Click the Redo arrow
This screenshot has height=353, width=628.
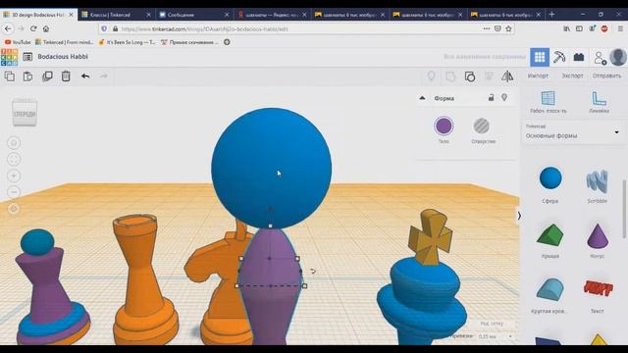[103, 76]
